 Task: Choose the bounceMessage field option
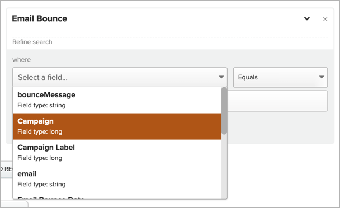click(x=117, y=100)
